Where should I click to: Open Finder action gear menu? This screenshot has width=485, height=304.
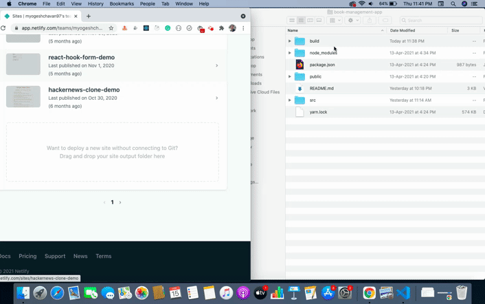click(353, 21)
